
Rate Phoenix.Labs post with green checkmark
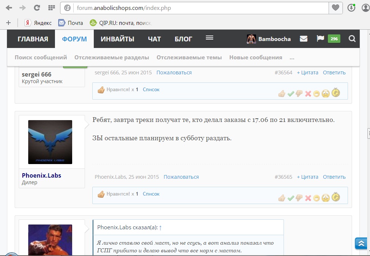coord(291,198)
